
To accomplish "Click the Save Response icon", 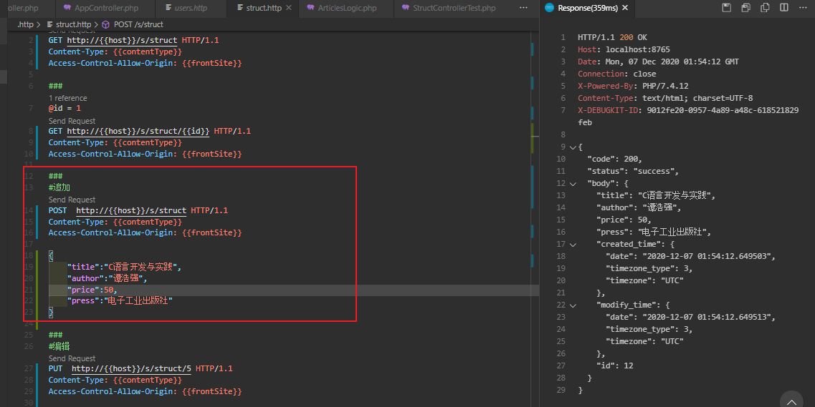I will pyautogui.click(x=727, y=8).
